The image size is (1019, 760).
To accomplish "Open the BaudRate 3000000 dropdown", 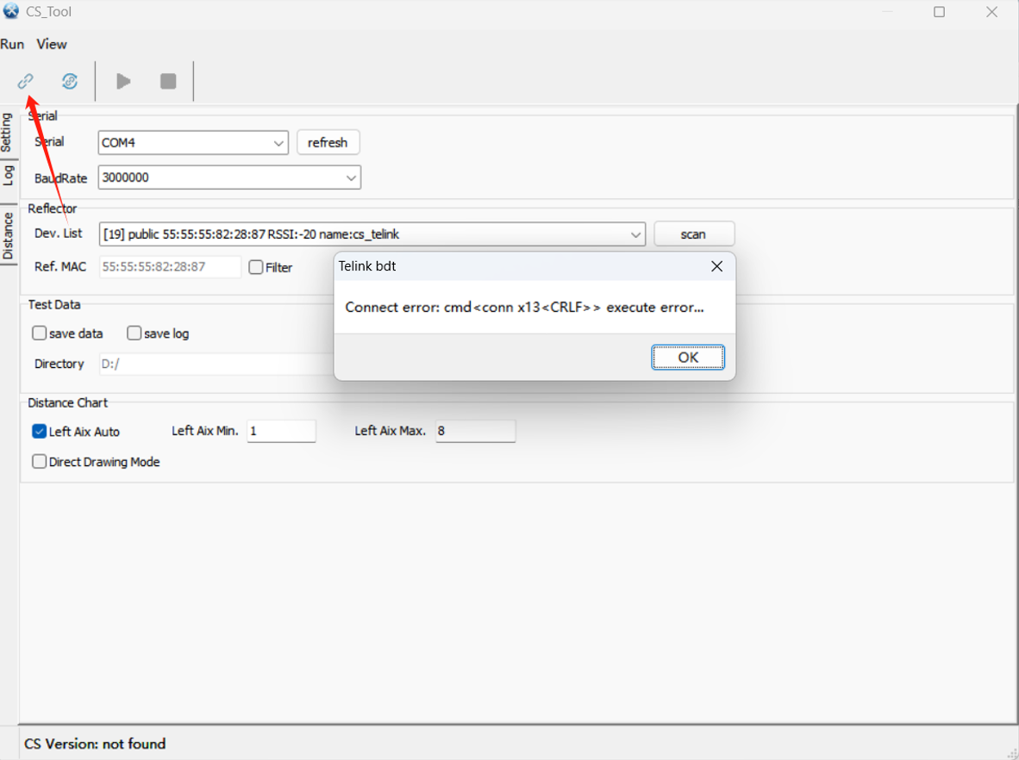I will (351, 178).
